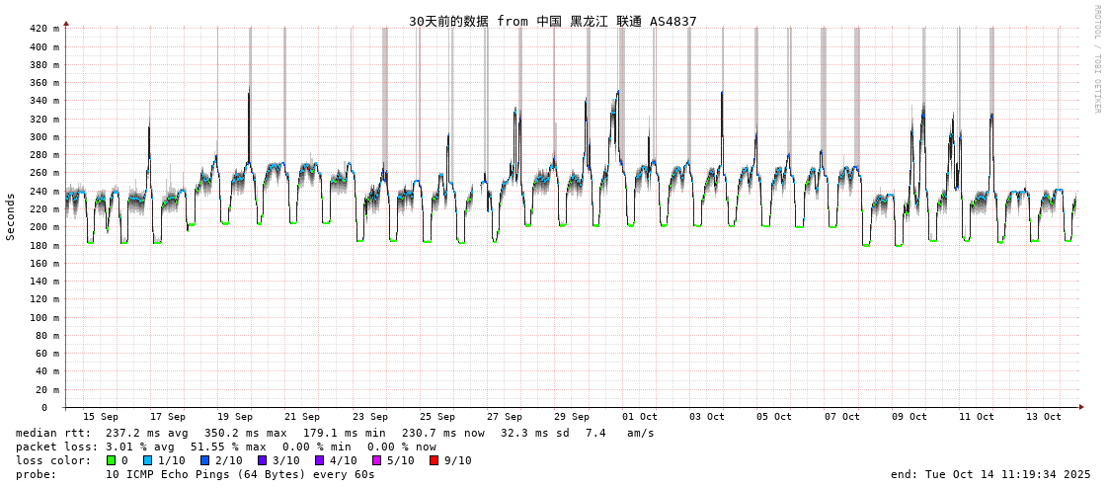This screenshot has height=488, width=1107.
Task: Select the blue 2/10 loss swatch
Action: [204, 460]
